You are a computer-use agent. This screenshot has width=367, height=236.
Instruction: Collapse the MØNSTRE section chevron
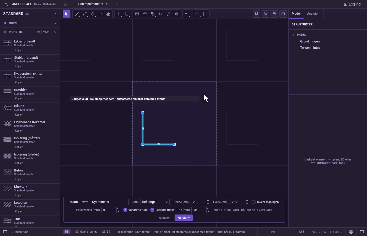click(55, 32)
